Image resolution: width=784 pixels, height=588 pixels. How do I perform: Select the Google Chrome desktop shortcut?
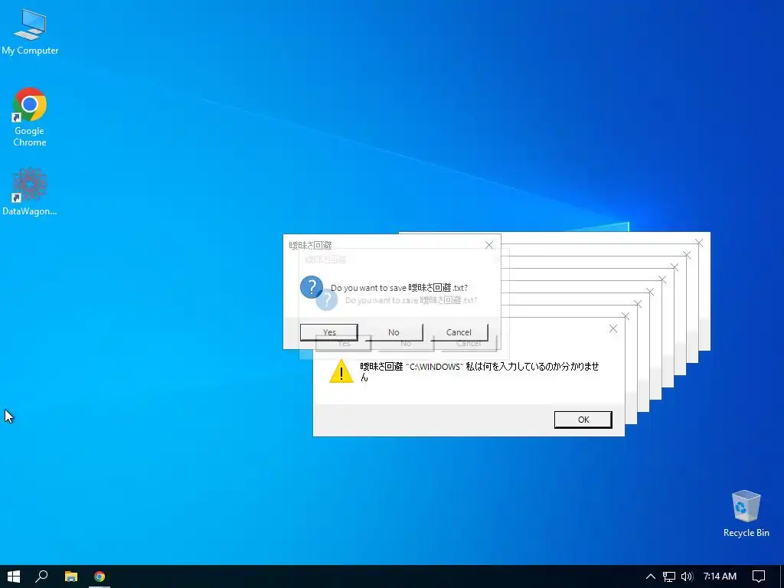30,117
